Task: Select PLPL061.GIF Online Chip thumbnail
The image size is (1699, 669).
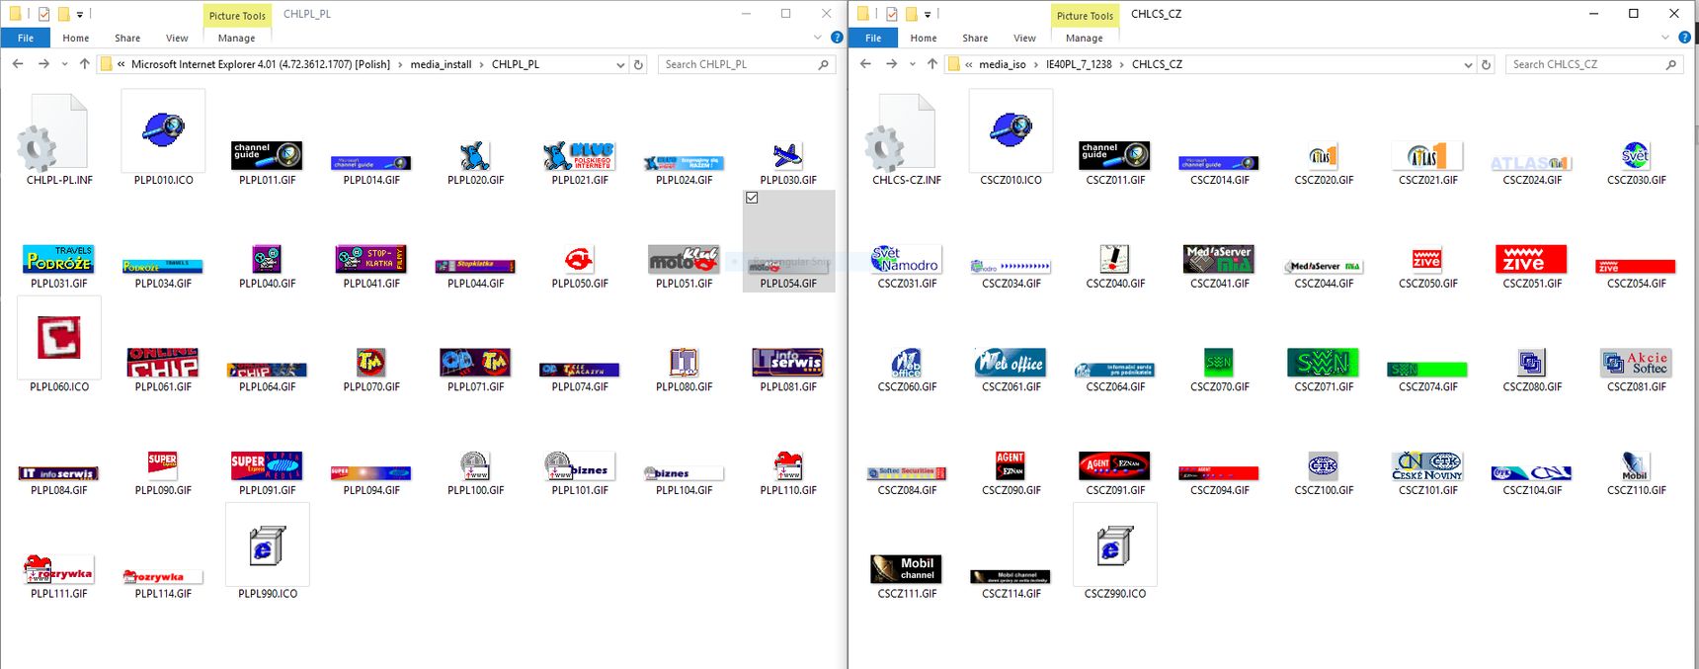Action: click(163, 362)
